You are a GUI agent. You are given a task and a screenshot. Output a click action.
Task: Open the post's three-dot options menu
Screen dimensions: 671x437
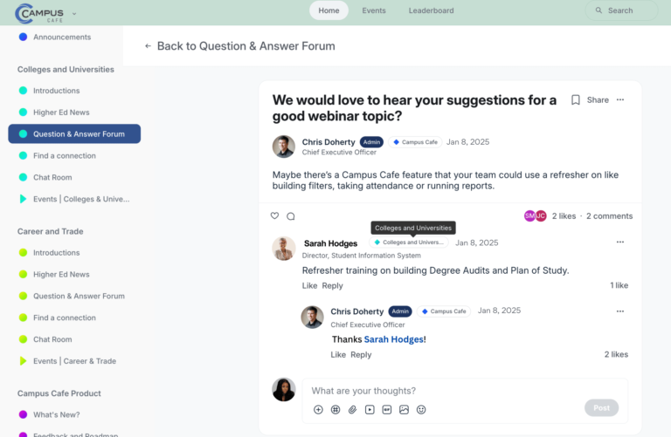point(620,100)
